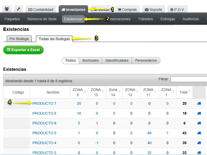The image size is (207, 155).
Task: Select the Perecederos filter
Action: pyautogui.click(x=146, y=60)
